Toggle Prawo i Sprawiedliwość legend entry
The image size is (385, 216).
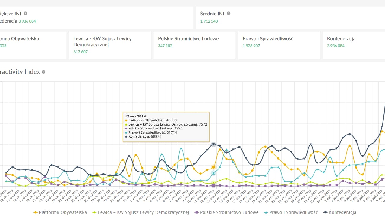[x=291, y=212]
